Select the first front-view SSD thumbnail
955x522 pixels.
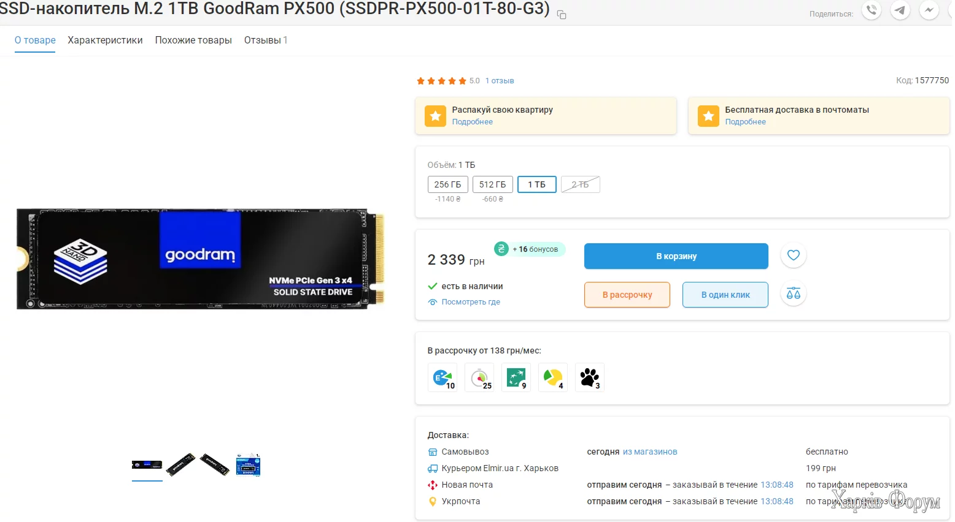click(x=147, y=465)
